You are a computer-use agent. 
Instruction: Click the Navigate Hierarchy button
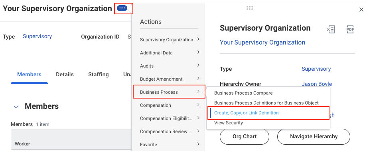click(x=314, y=137)
